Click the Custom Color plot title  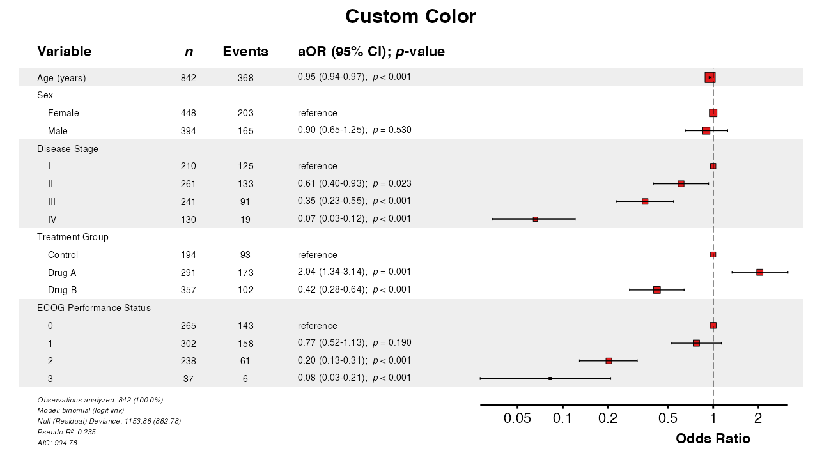coord(410,17)
